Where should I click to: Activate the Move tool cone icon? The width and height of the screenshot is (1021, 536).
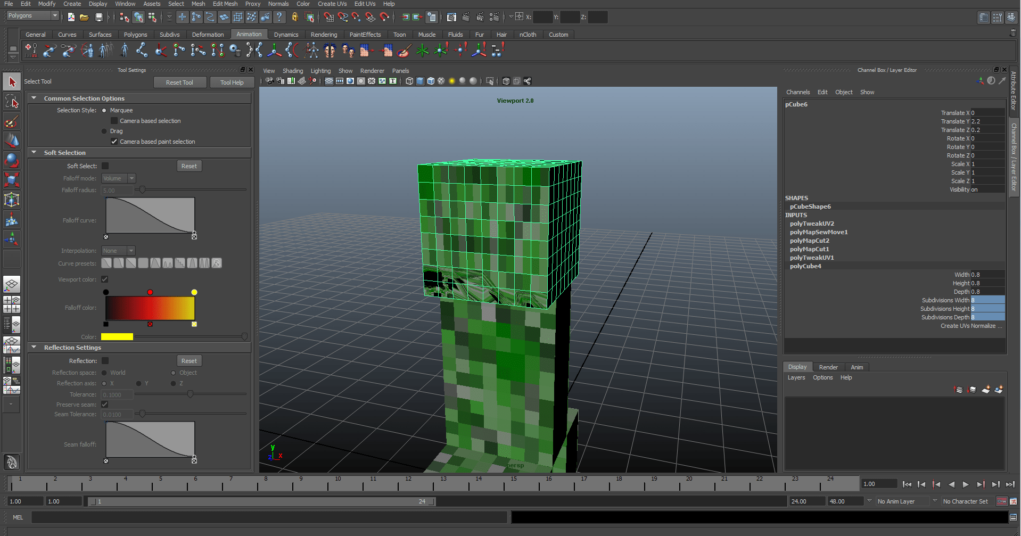point(12,141)
